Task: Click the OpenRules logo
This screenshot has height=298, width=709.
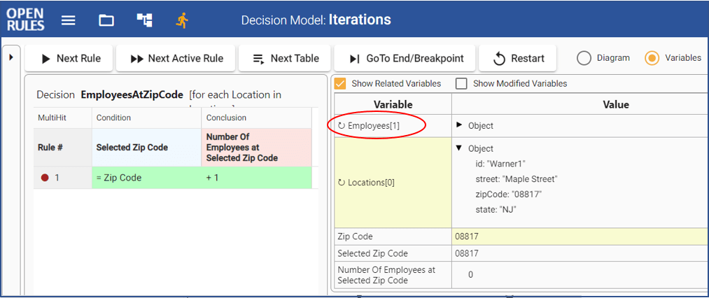Action: coord(25,20)
